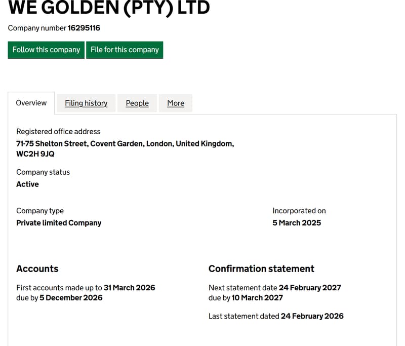The height and width of the screenshot is (346, 405).
Task: Click the Registered office address label
Action: (58, 132)
